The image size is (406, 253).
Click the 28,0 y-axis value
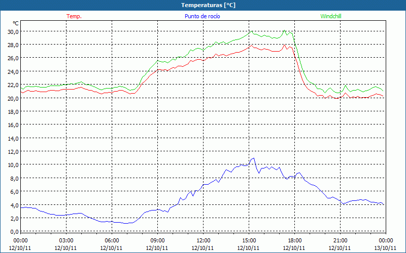click(13, 45)
